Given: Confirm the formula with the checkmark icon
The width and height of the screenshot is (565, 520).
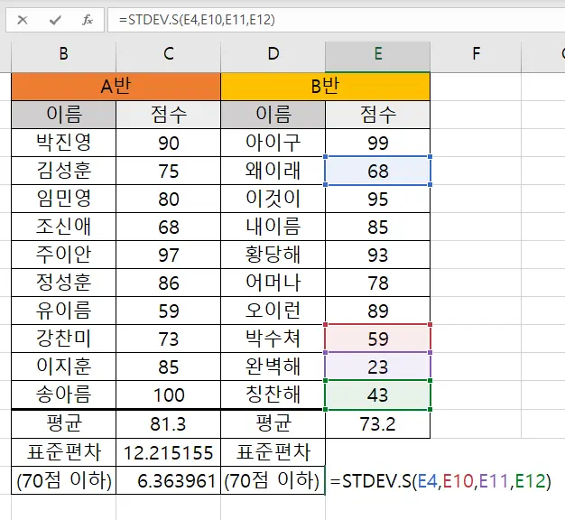Looking at the screenshot, I should [55, 20].
